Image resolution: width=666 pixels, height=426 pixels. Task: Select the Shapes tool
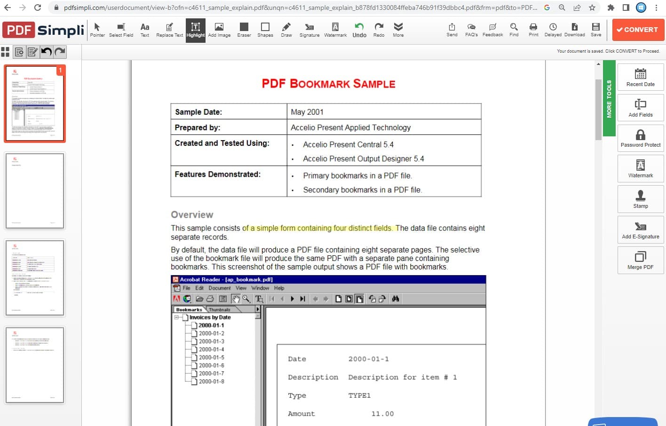pos(265,30)
